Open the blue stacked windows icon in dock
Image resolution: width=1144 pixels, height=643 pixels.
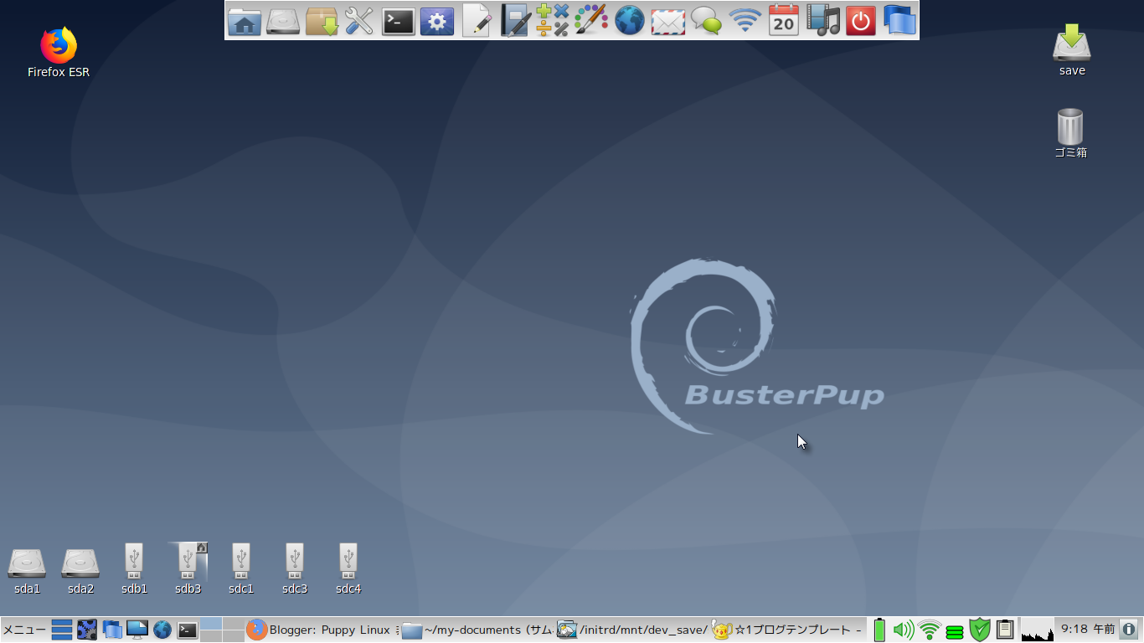(x=899, y=21)
